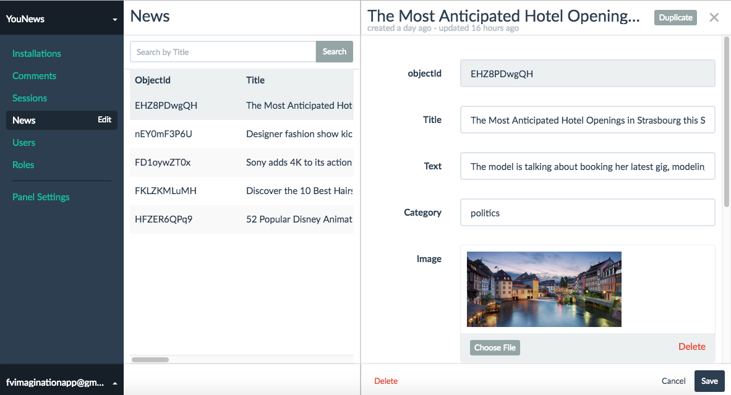Viewport: 731px width, 395px height.
Task: Delete the news record at bottom
Action: click(x=386, y=381)
